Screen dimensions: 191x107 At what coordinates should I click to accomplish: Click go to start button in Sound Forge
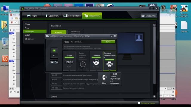point(11,92)
